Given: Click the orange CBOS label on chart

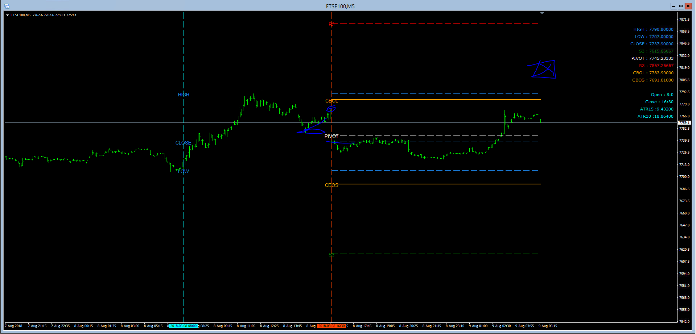Looking at the screenshot, I should tap(331, 185).
